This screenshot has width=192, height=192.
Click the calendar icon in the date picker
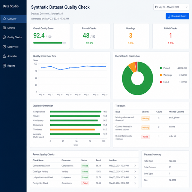click(156, 7)
